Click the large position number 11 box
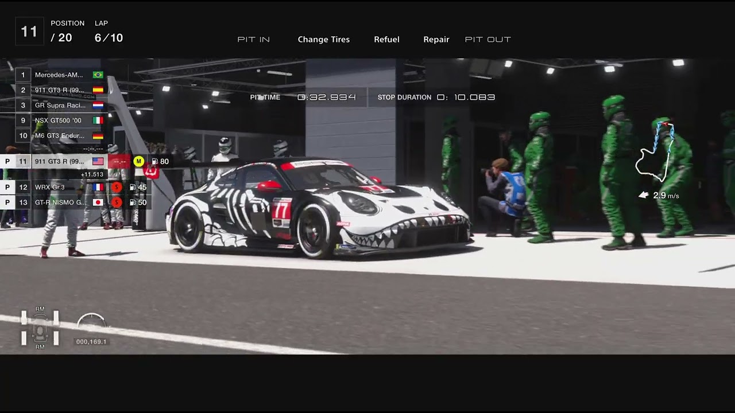 pos(29,32)
